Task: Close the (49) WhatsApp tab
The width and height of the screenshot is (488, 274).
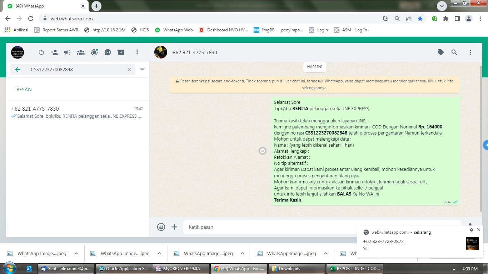Action: pyautogui.click(x=83, y=6)
